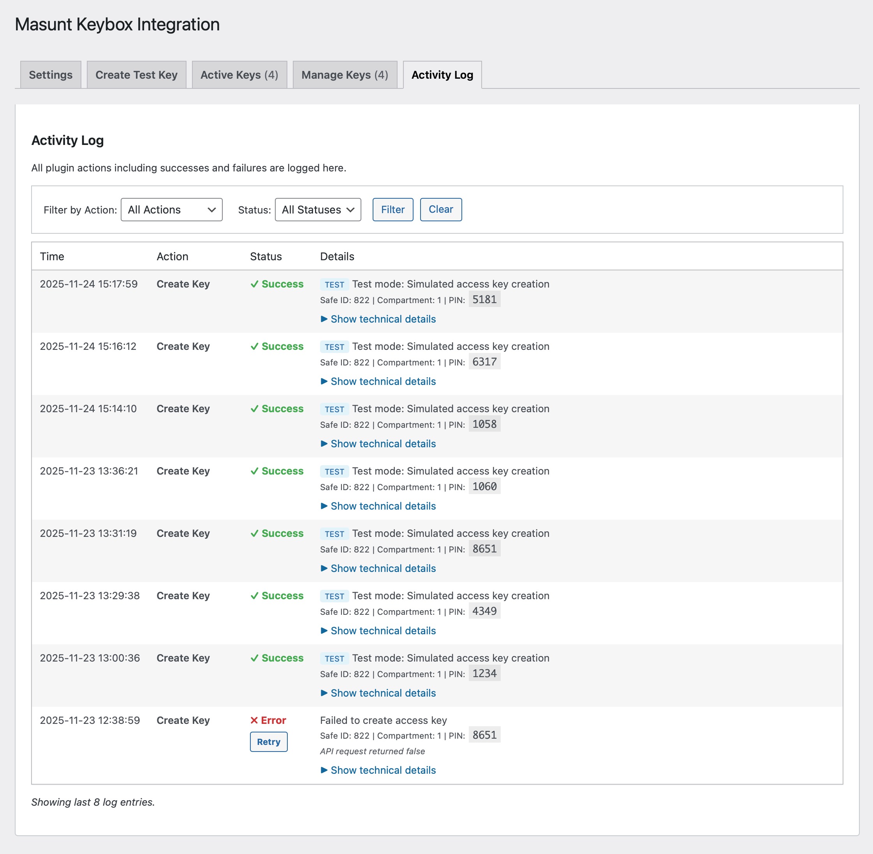This screenshot has height=854, width=873.
Task: Click the green Success checkmark on top entry
Action: pos(254,284)
